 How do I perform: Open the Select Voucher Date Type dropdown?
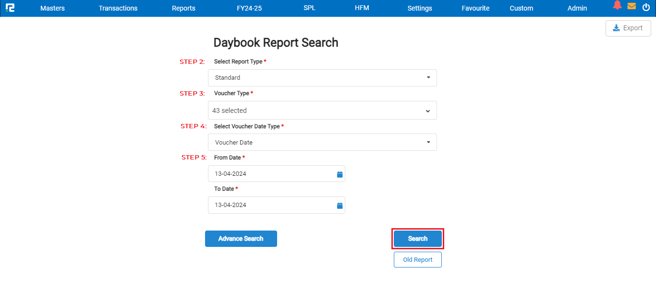322,143
